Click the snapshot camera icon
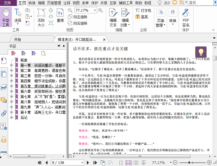This screenshot has height=166, width=217. pyautogui.click(x=28, y=10)
